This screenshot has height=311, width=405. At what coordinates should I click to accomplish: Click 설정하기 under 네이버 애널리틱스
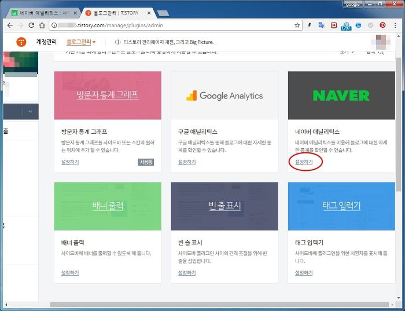[304, 162]
